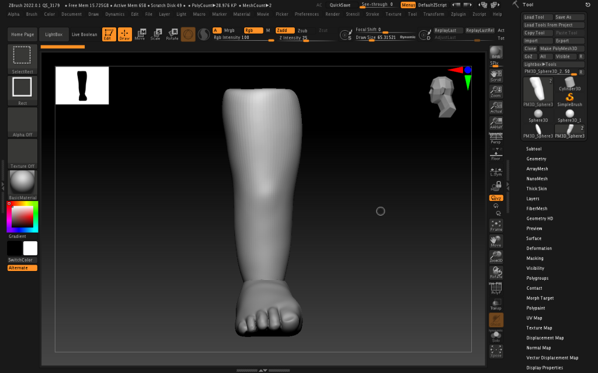The height and width of the screenshot is (373, 598).
Task: Toggle Zadd sculpt mode
Action: click(284, 30)
